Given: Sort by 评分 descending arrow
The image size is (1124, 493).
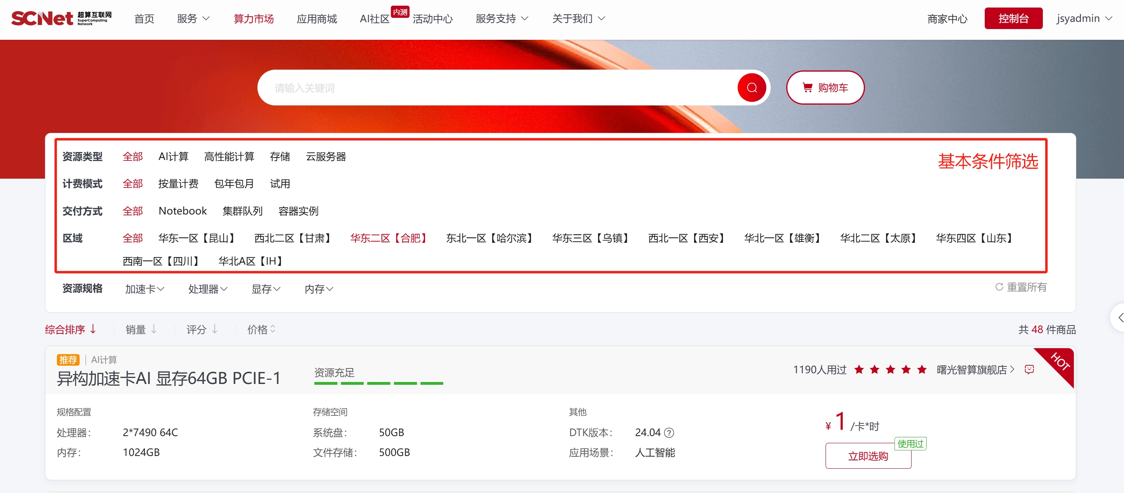Looking at the screenshot, I should (215, 329).
